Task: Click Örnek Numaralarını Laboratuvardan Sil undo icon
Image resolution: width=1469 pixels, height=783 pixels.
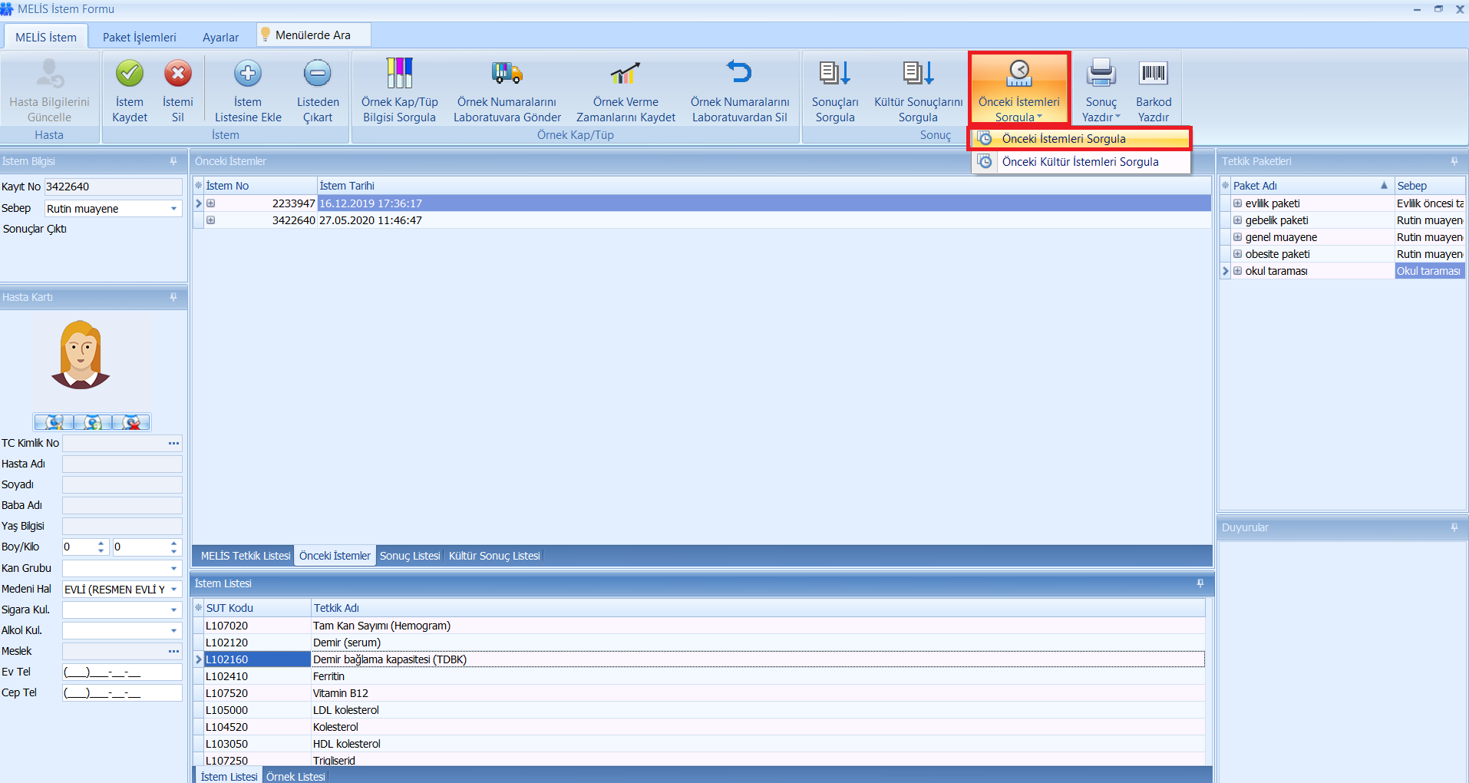Action: (x=739, y=72)
